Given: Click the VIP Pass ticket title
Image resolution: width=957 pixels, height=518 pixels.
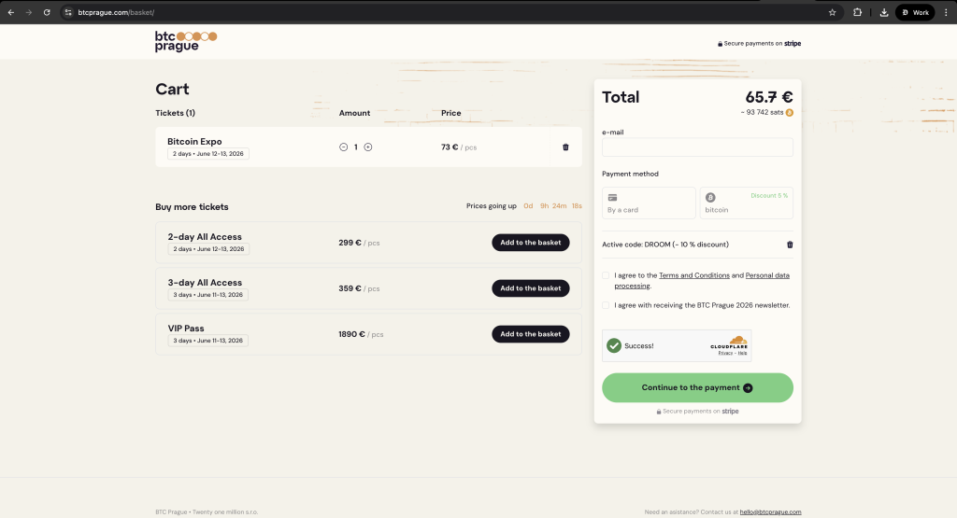Looking at the screenshot, I should [186, 328].
